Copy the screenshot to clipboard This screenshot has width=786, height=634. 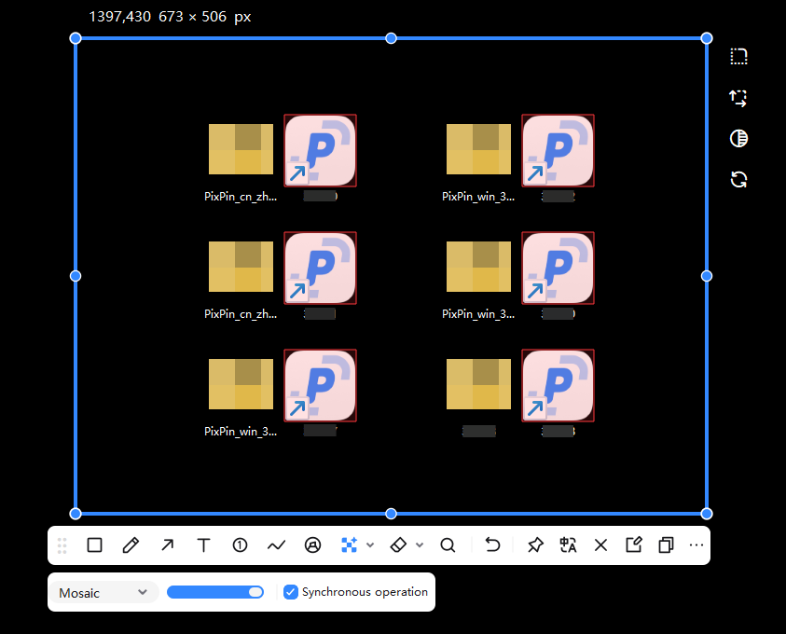(667, 544)
